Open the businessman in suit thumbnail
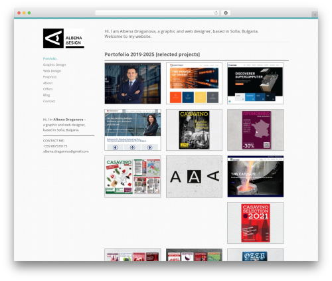Screen dimensions: 332x281 (x=133, y=83)
